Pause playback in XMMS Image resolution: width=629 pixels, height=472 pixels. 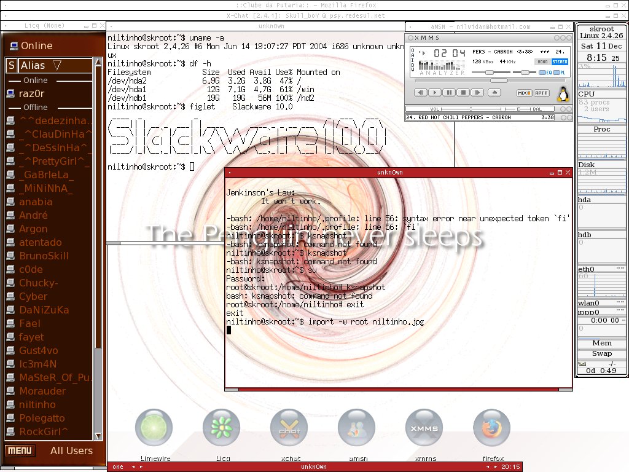coord(449,93)
